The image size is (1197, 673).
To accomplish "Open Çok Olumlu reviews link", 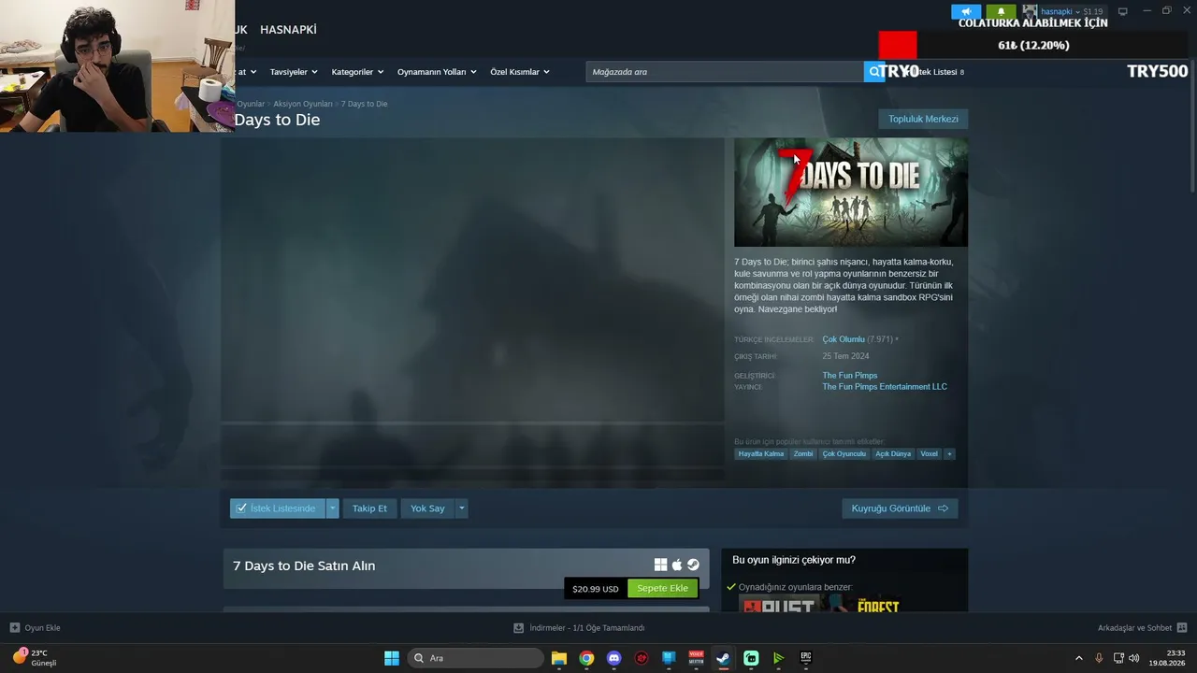I will click(x=844, y=339).
